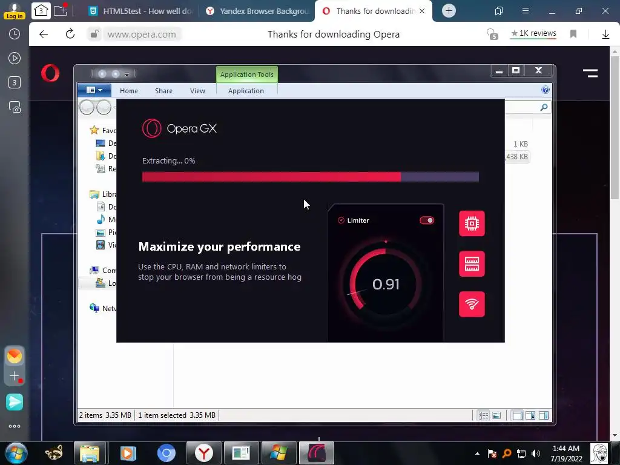Image resolution: width=620 pixels, height=465 pixels.
Task: Open the Application ribbon tab
Action: (x=246, y=91)
